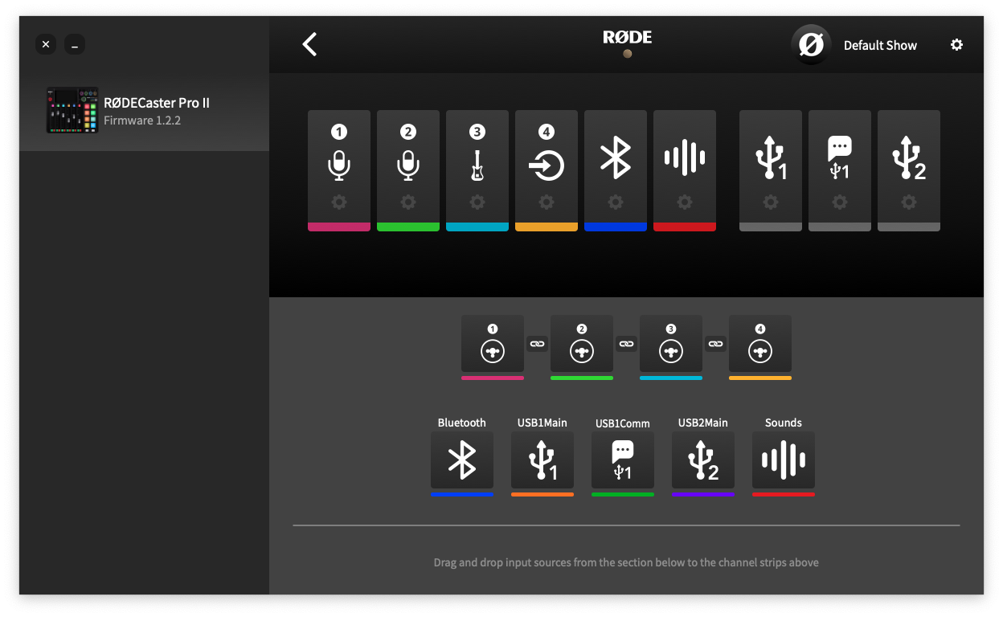Pick the USB2Main input source tile
1003x617 pixels.
pyautogui.click(x=703, y=460)
